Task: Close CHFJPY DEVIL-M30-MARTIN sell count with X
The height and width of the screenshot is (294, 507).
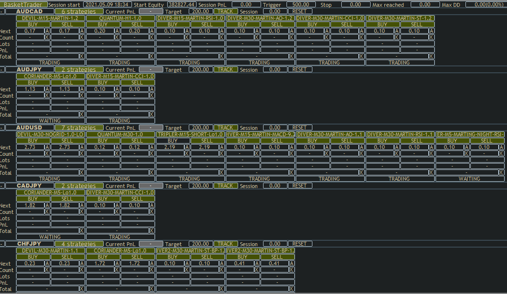Action: (x=82, y=270)
